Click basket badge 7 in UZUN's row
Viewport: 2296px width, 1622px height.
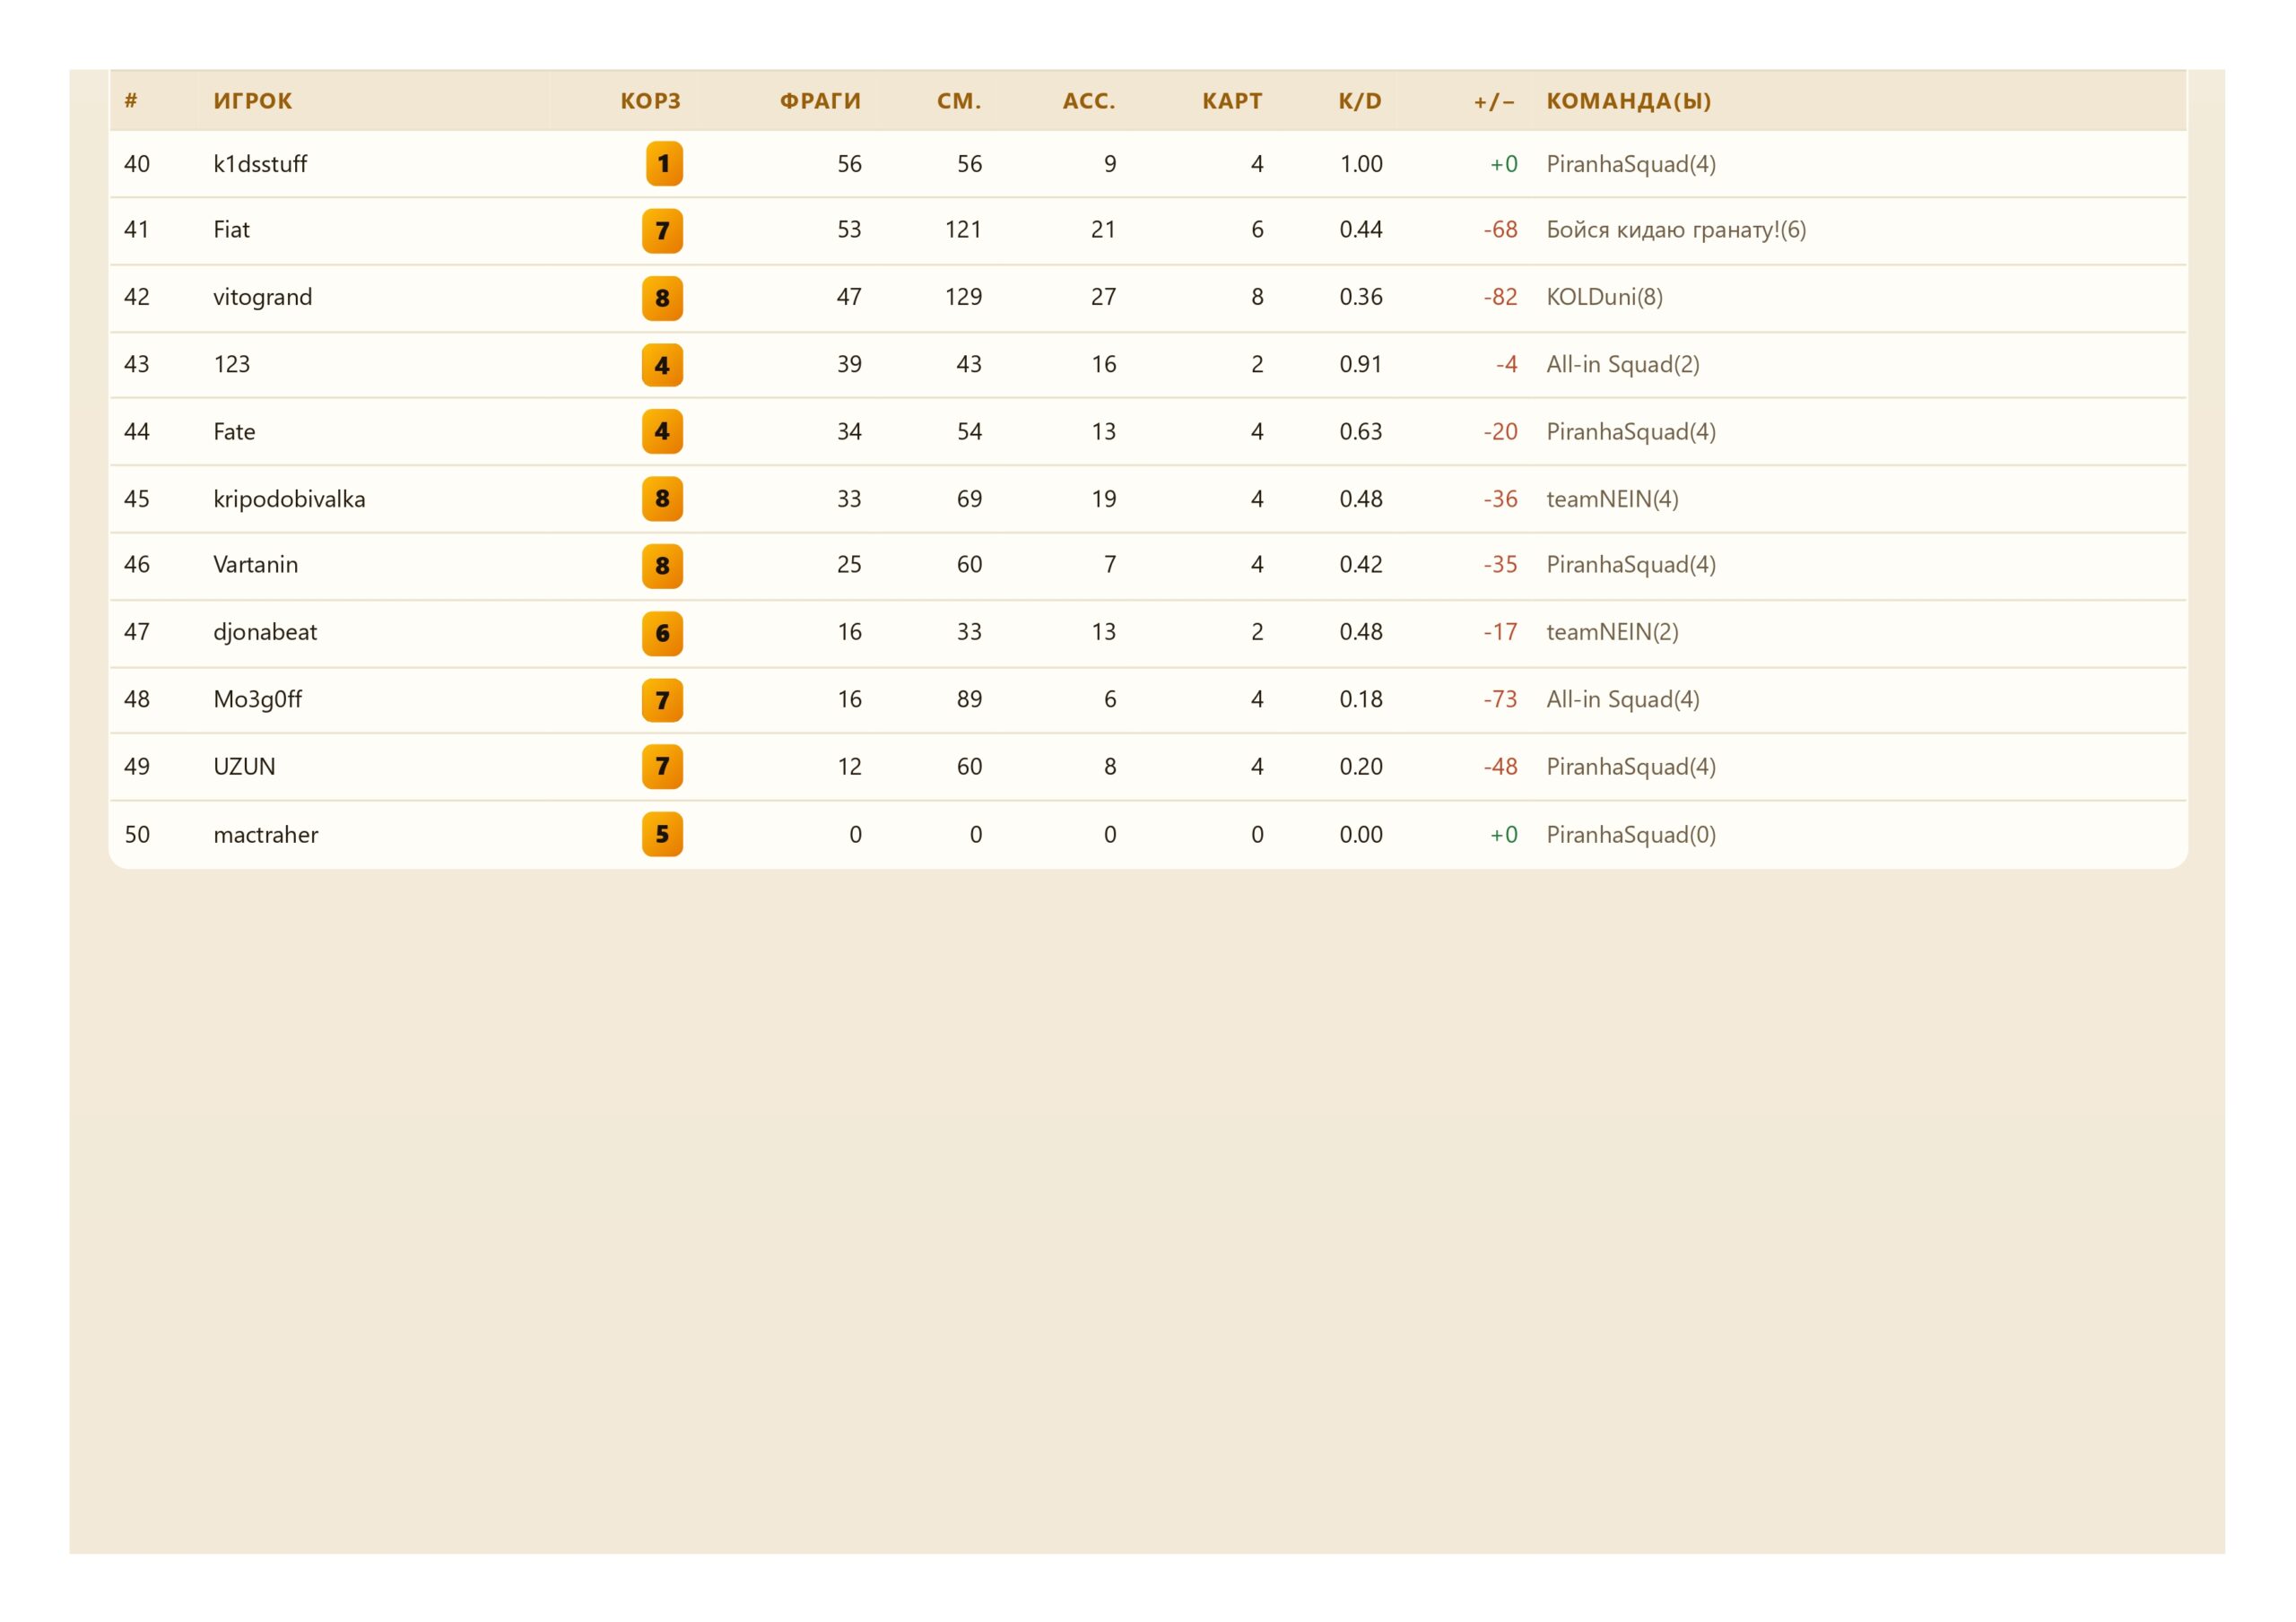pos(662,767)
